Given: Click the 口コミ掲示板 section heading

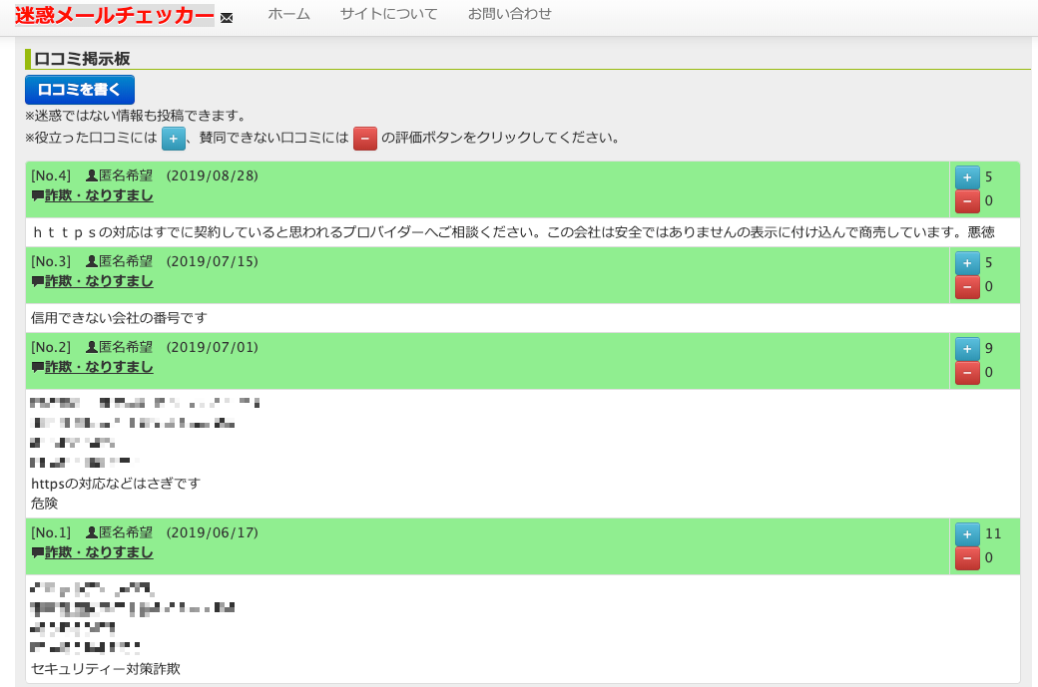Looking at the screenshot, I should click(82, 60).
